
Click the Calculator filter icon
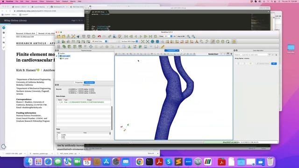point(59,47)
